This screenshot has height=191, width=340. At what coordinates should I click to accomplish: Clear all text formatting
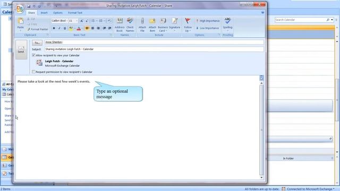[109, 21]
